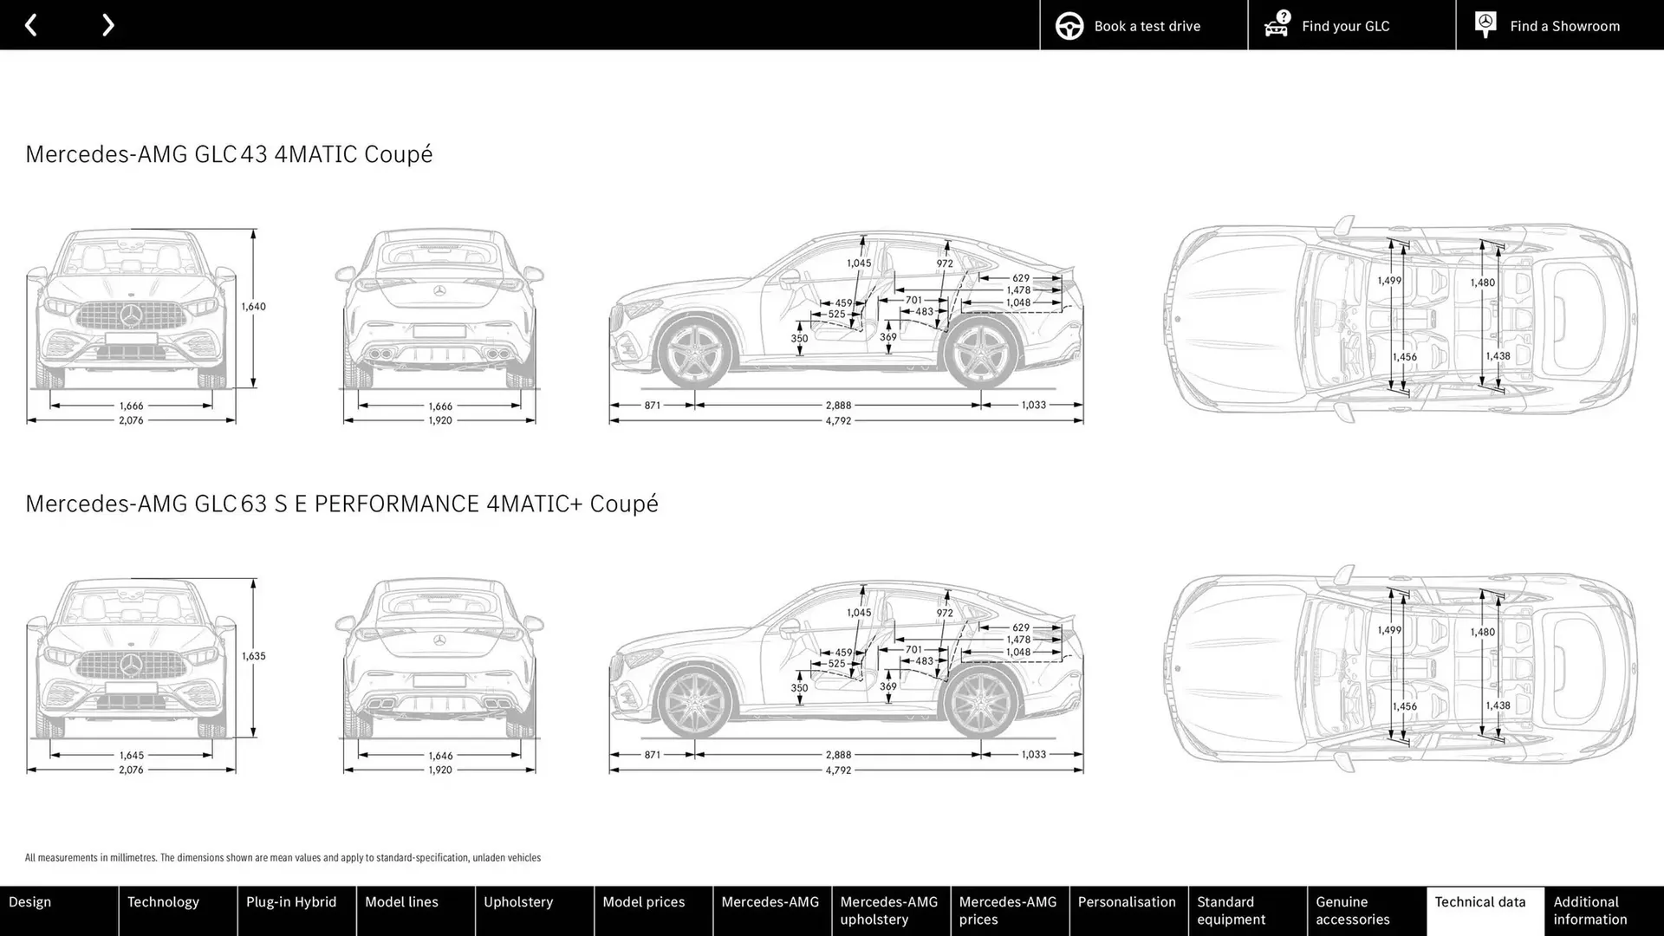Click the forward navigation arrow
Screen dimensions: 1664x936
point(107,24)
